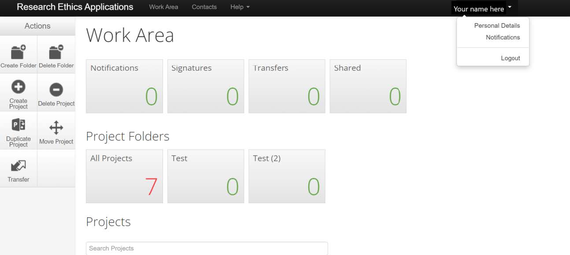Screen dimensions: 570x255
Task: Open the Test project folder
Action: click(205, 176)
